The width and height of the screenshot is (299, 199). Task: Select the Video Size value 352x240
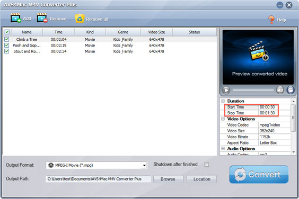(267, 131)
